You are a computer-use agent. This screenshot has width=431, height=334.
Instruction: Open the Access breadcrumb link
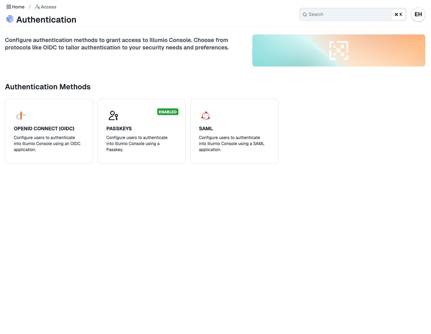[x=48, y=7]
